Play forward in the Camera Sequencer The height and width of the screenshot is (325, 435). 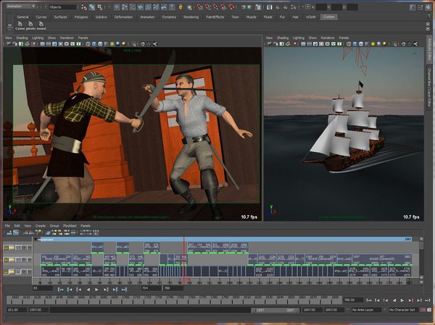(96, 290)
